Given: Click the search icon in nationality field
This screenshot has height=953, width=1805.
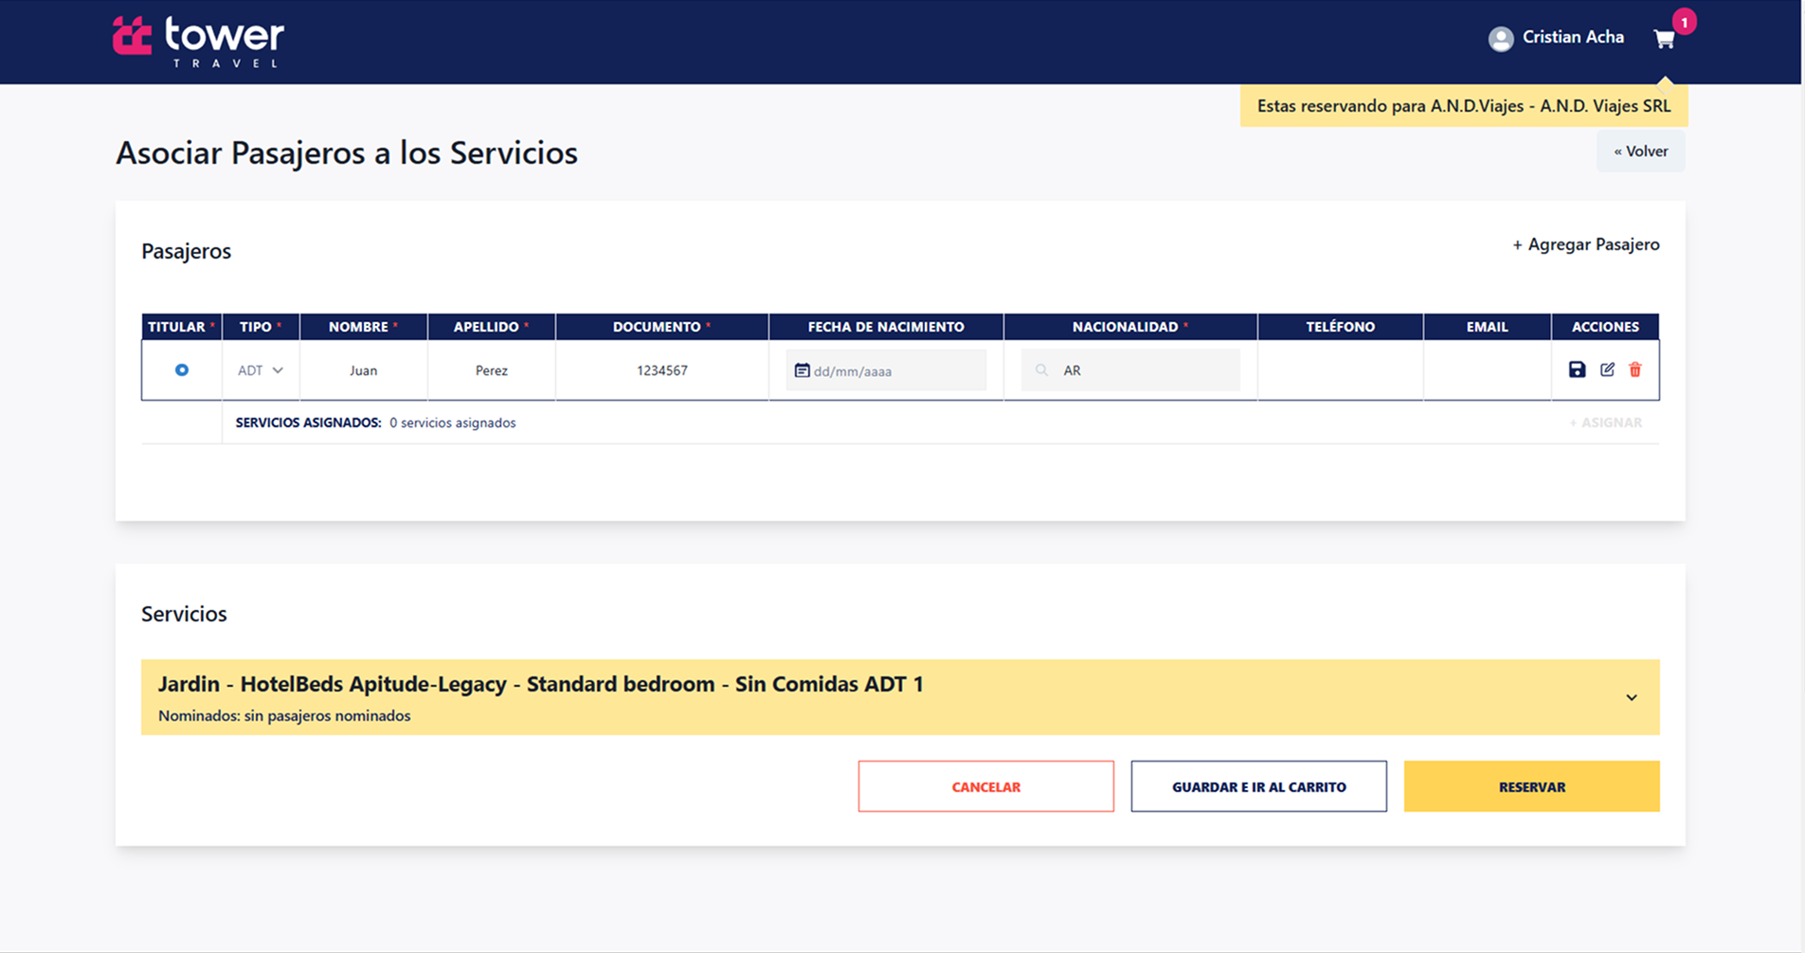Looking at the screenshot, I should [x=1042, y=370].
